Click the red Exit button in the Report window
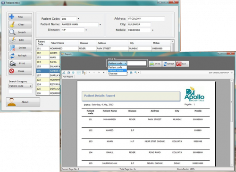The height and width of the screenshot is (172, 236). tap(182, 64)
